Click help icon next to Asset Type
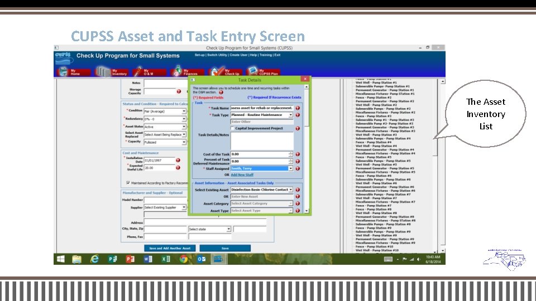The width and height of the screenshot is (536, 301). click(x=298, y=211)
